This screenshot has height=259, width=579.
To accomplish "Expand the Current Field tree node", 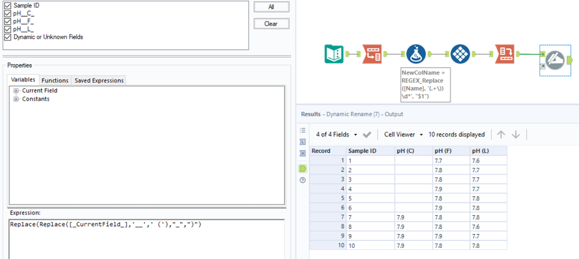I will pyautogui.click(x=16, y=91).
